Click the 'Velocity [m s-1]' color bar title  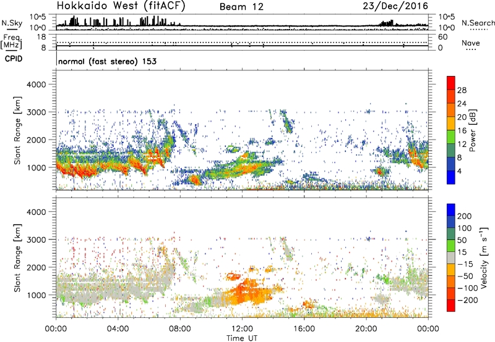point(484,257)
